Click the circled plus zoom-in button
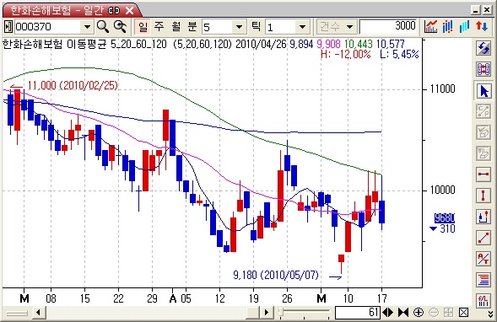The width and height of the screenshot is (497, 322). pyautogui.click(x=419, y=313)
